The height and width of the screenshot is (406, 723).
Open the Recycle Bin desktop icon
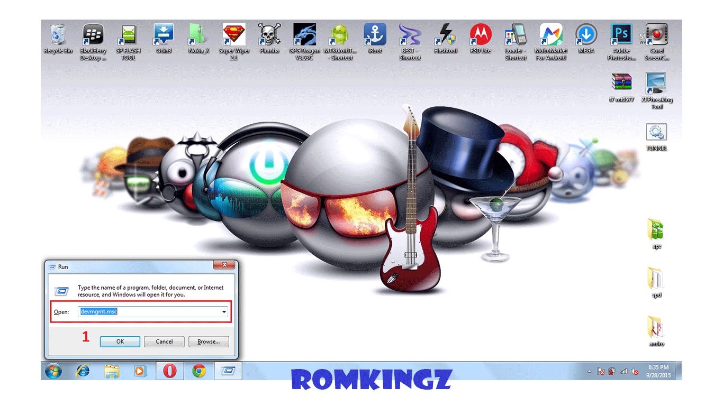click(58, 38)
